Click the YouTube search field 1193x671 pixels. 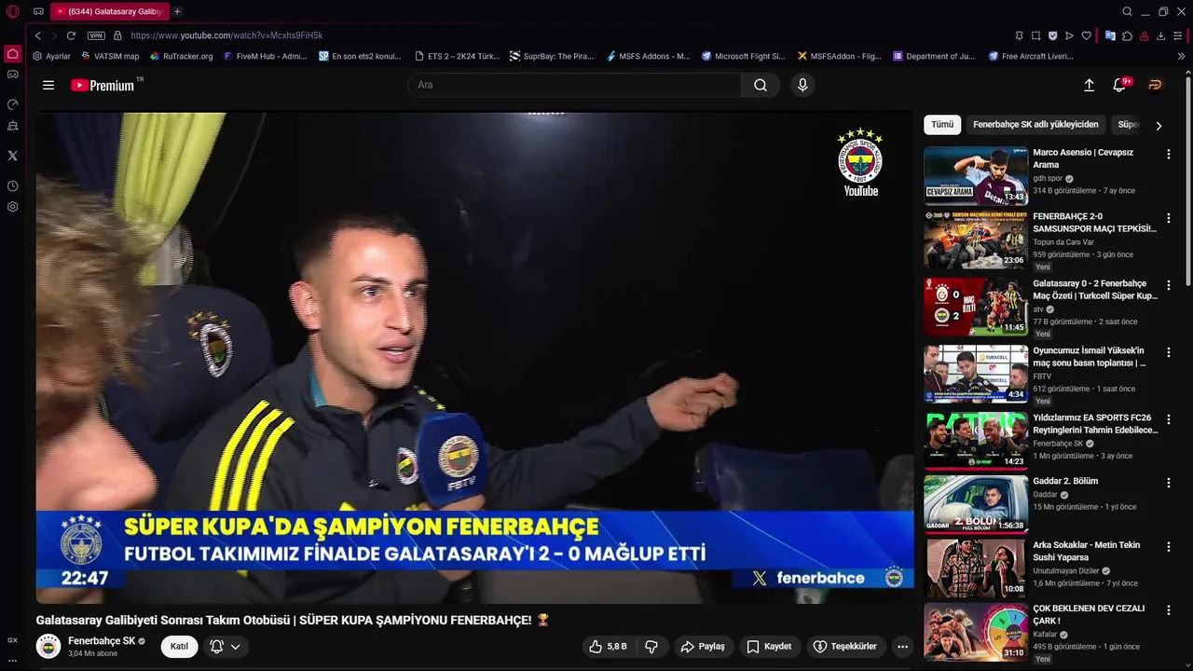click(x=574, y=85)
